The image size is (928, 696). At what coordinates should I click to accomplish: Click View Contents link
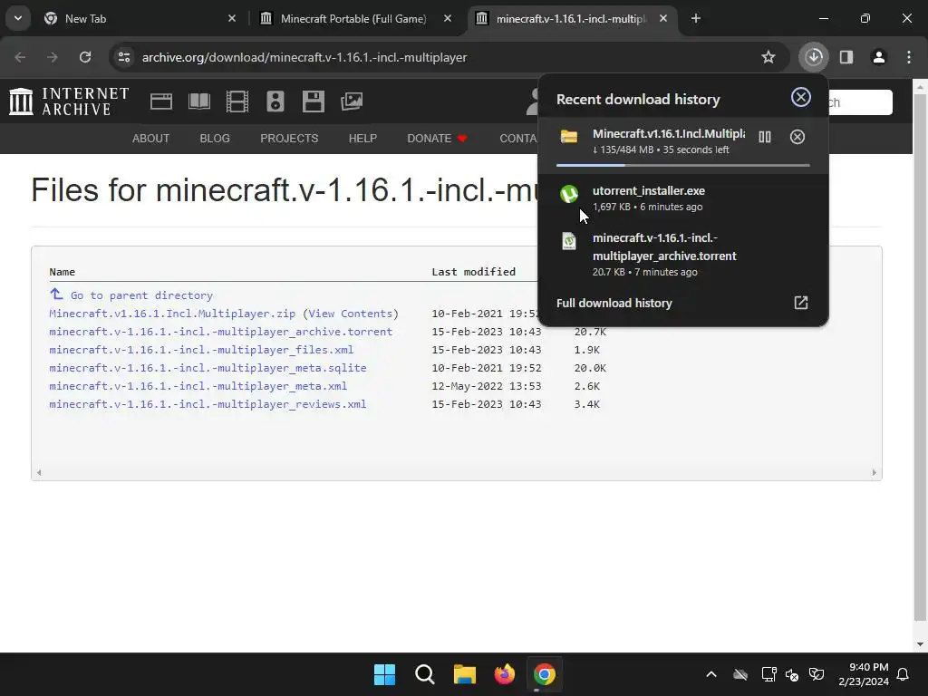(x=351, y=314)
